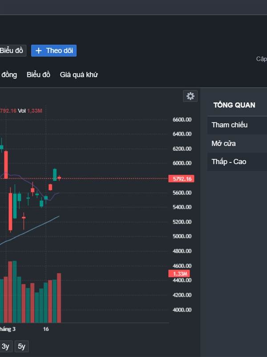Select the Mở cửa row
This screenshot has height=357, width=267.
237,143
